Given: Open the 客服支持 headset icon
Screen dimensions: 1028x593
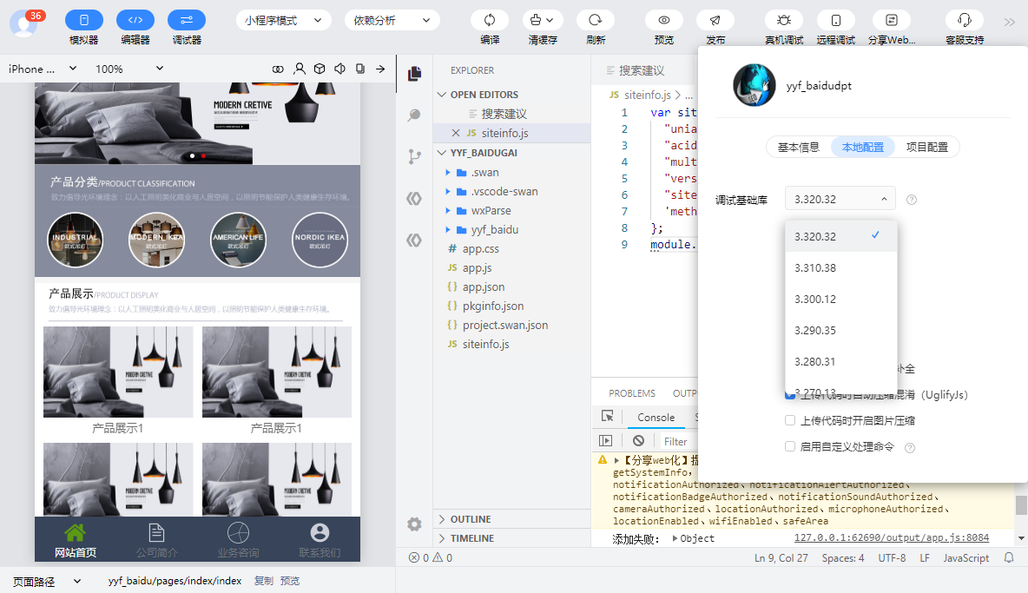Looking at the screenshot, I should (965, 20).
